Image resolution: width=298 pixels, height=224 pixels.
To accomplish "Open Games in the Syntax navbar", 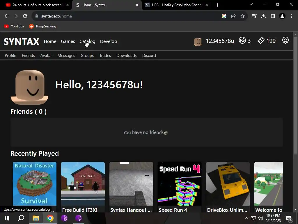I will click(68, 41).
